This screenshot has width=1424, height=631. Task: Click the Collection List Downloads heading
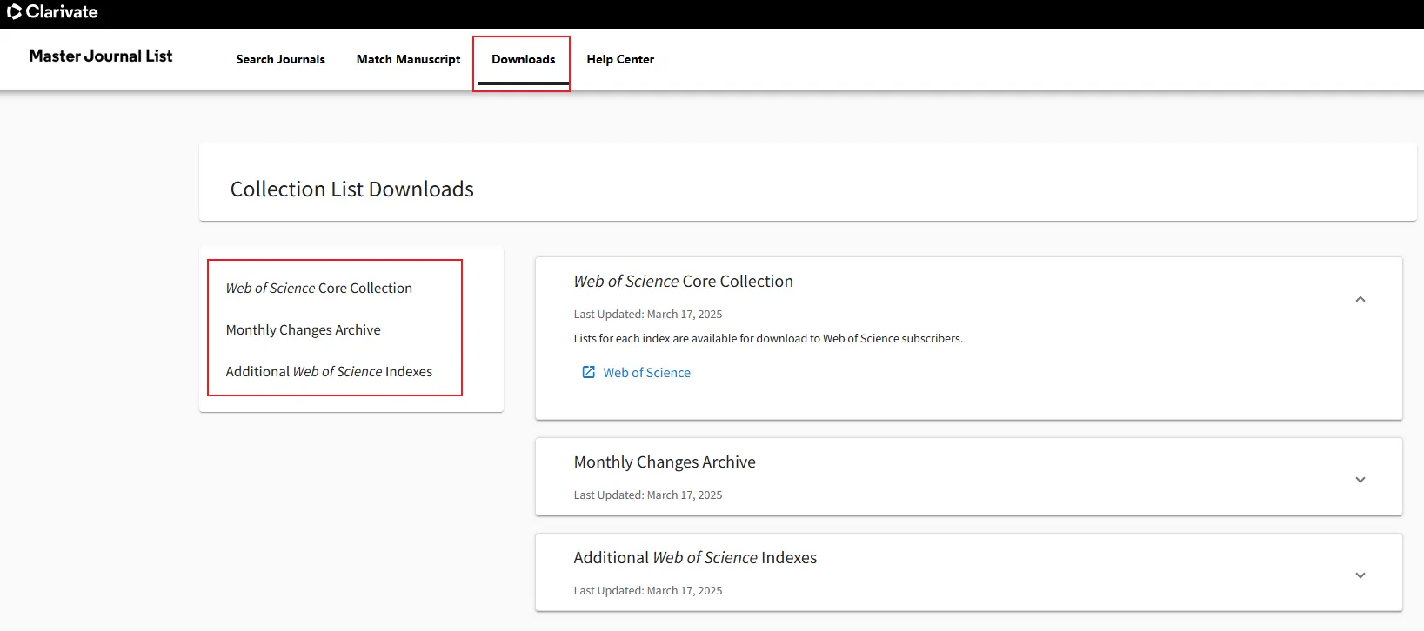[351, 189]
